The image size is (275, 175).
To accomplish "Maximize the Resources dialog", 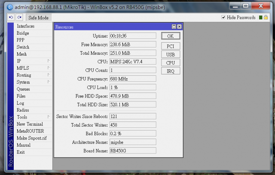I will [x=174, y=27].
